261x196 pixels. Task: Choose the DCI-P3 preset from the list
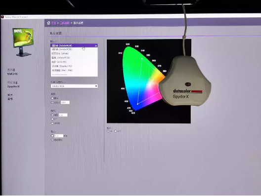click(74, 62)
